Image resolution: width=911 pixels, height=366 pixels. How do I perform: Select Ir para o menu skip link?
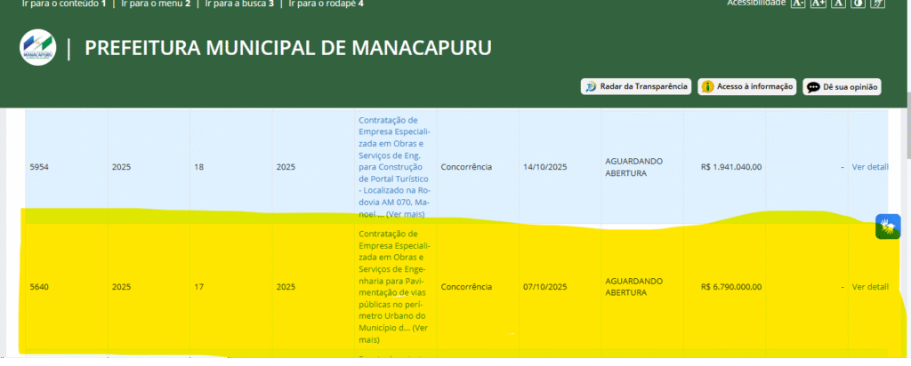click(x=155, y=4)
